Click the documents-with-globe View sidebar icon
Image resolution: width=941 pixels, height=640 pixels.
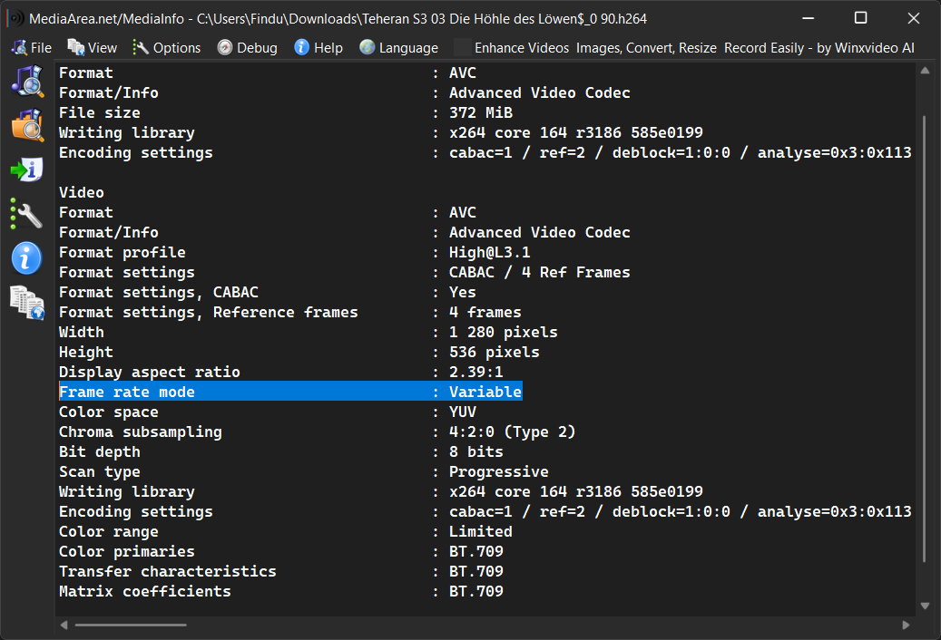27,302
